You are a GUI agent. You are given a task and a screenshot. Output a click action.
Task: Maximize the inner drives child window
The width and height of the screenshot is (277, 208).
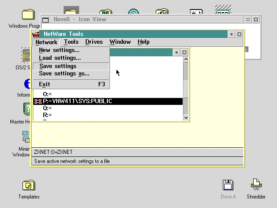(184, 52)
